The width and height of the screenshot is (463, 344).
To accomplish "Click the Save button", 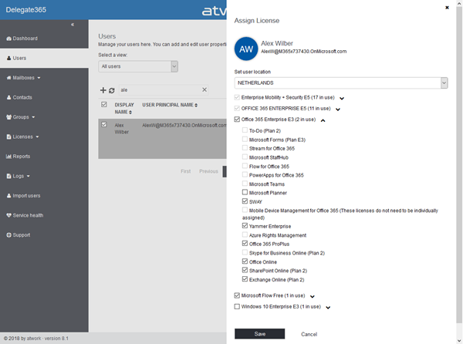I will pyautogui.click(x=260, y=334).
